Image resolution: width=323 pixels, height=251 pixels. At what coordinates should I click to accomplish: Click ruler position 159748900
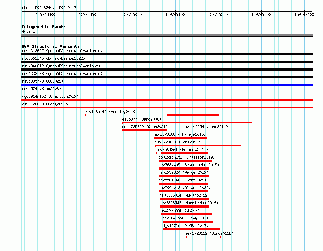coord(89,14)
